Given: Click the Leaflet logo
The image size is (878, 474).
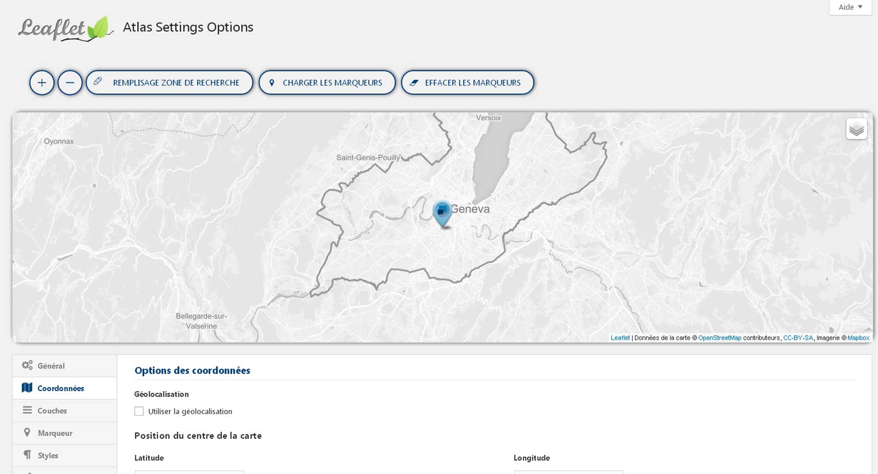Looking at the screenshot, I should tap(65, 29).
